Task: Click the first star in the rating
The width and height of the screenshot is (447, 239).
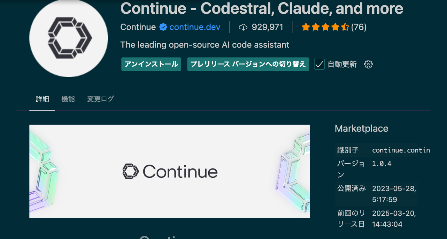Action: (x=306, y=27)
